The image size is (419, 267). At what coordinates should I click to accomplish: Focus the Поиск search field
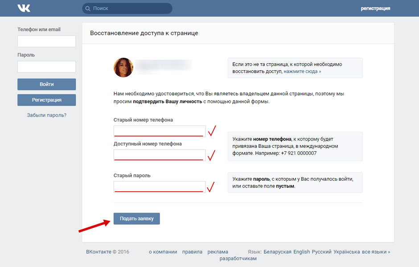(127, 8)
